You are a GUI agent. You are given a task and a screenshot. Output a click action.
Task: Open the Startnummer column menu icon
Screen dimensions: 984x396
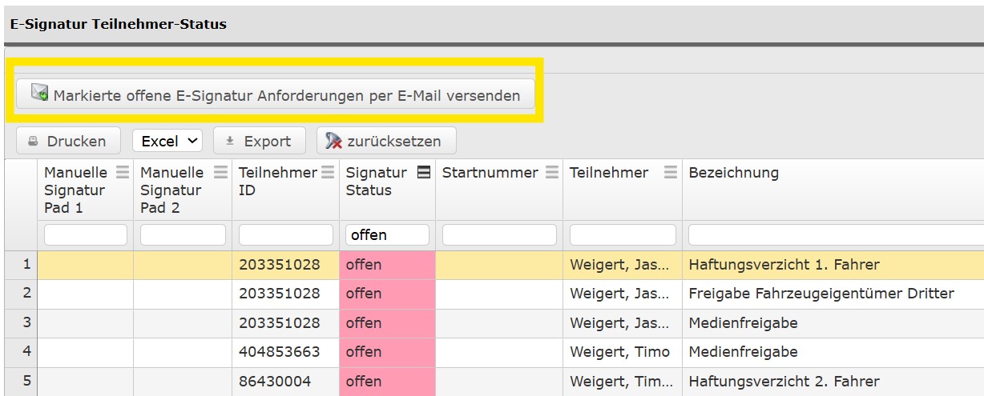click(x=551, y=172)
